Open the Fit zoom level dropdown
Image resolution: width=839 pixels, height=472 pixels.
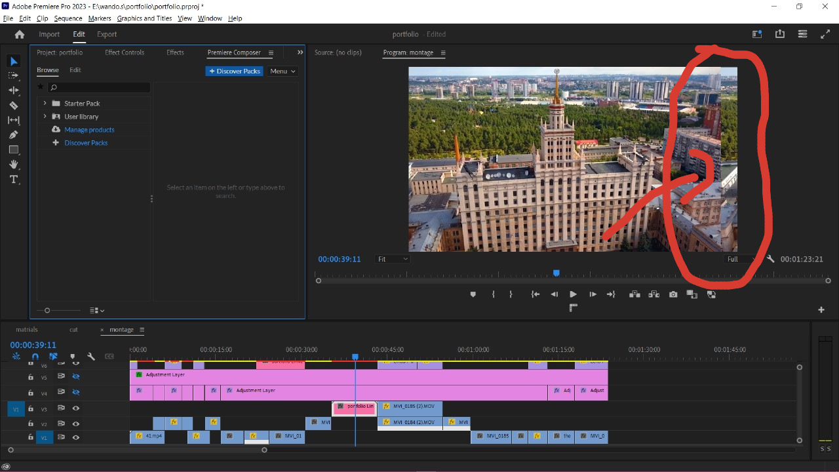[392, 259]
